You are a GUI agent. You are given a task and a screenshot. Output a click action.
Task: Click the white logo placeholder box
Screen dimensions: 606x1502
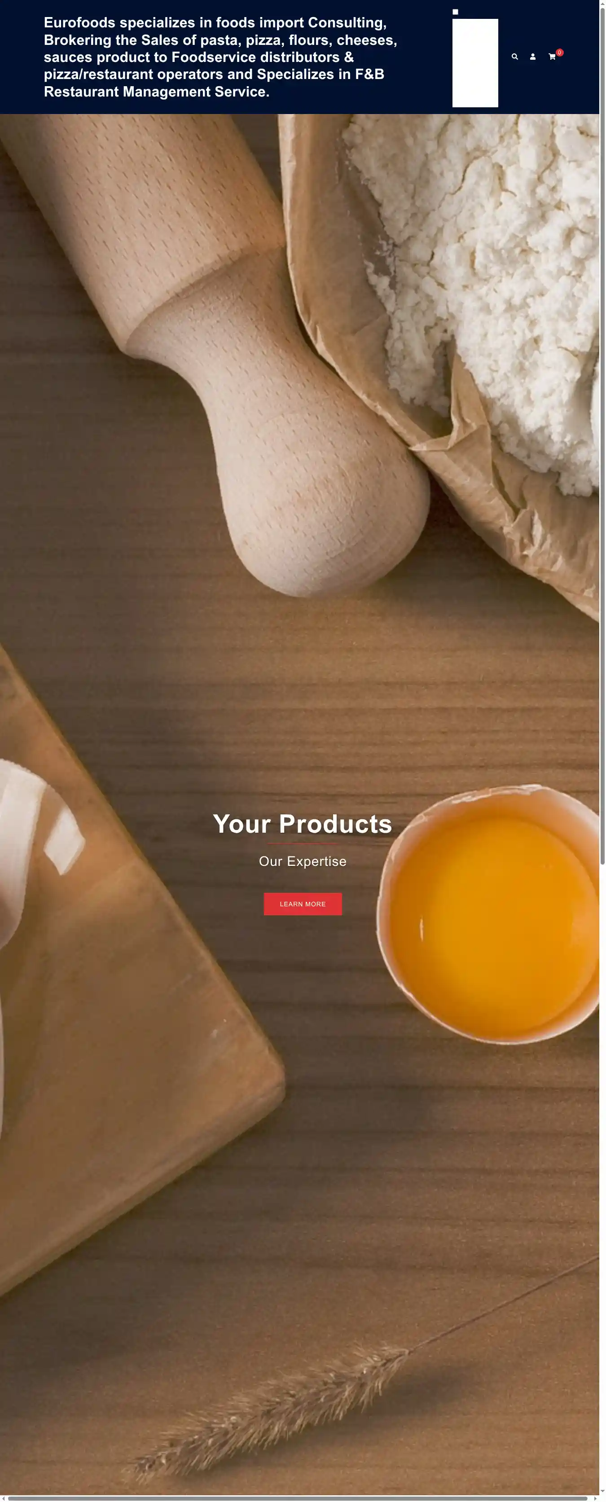pos(475,63)
